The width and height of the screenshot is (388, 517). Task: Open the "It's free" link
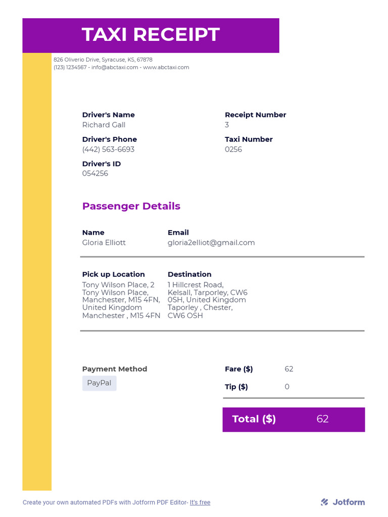[x=200, y=502]
